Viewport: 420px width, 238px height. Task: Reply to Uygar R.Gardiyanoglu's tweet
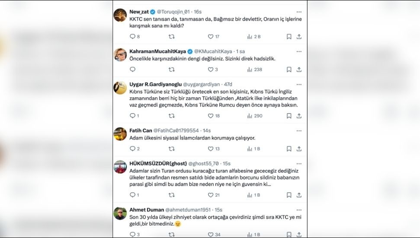(x=132, y=116)
